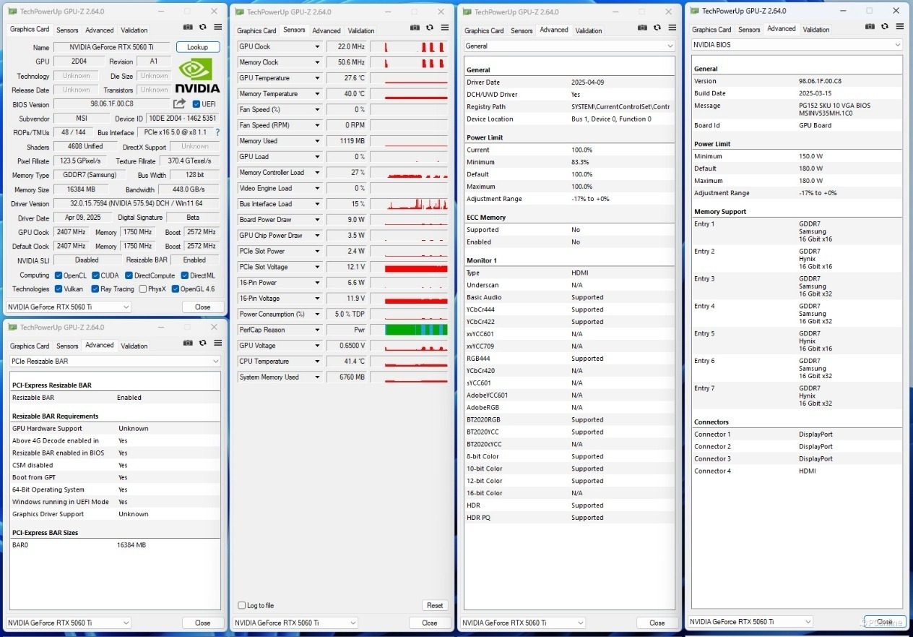The height and width of the screenshot is (637, 913).
Task: Open the Graphics Card tab in Sensors window
Action: (x=256, y=30)
